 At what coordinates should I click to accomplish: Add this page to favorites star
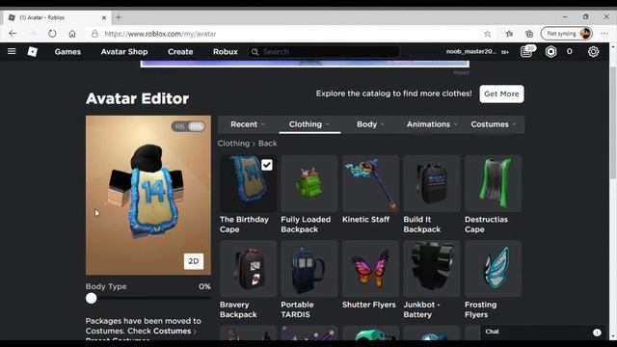coord(487,34)
